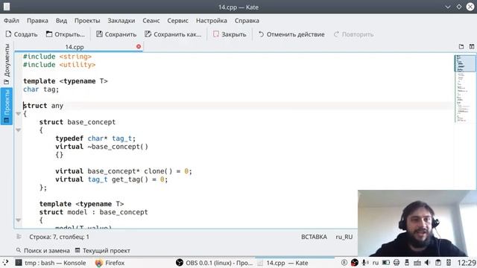
Task: Click the application launcher icon in taskbar
Action: (x=5, y=263)
